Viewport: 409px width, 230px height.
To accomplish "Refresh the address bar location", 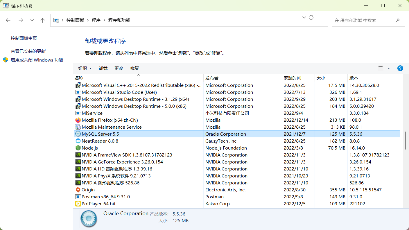I will pyautogui.click(x=311, y=17).
